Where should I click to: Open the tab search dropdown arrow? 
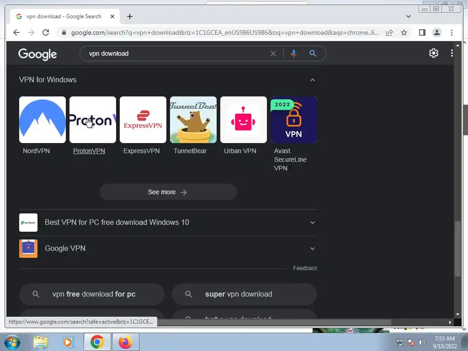408,16
